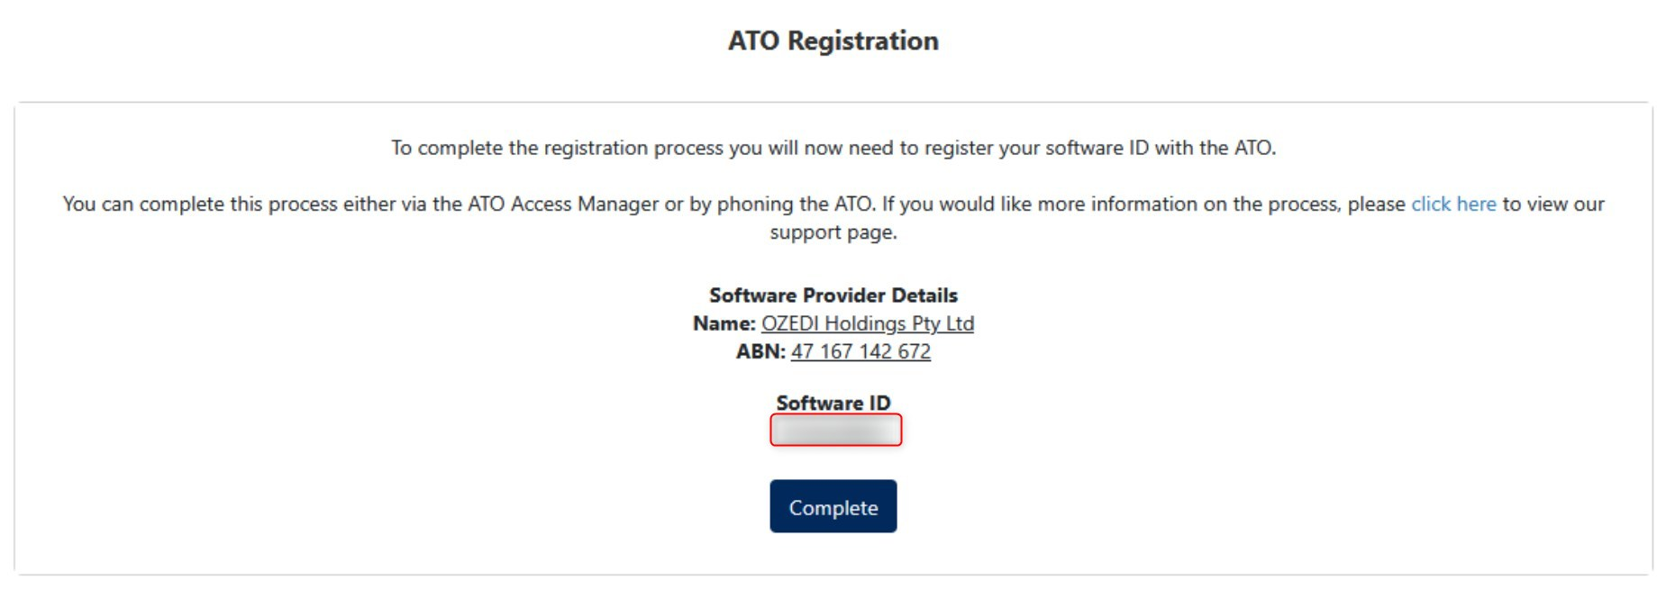1657x599 pixels.
Task: Click the 'Name:' label
Action: pyautogui.click(x=724, y=323)
